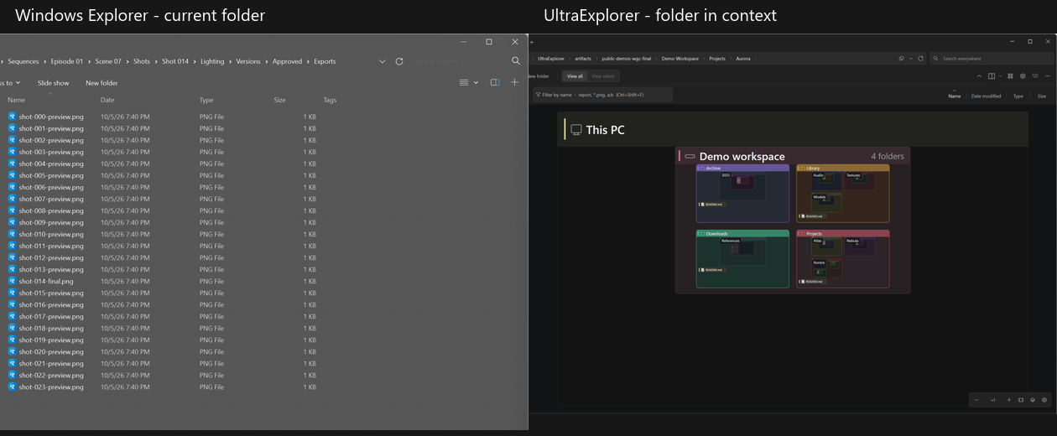Open the Lighting breadcrumb folder
Image resolution: width=1057 pixels, height=436 pixels.
pyautogui.click(x=212, y=61)
